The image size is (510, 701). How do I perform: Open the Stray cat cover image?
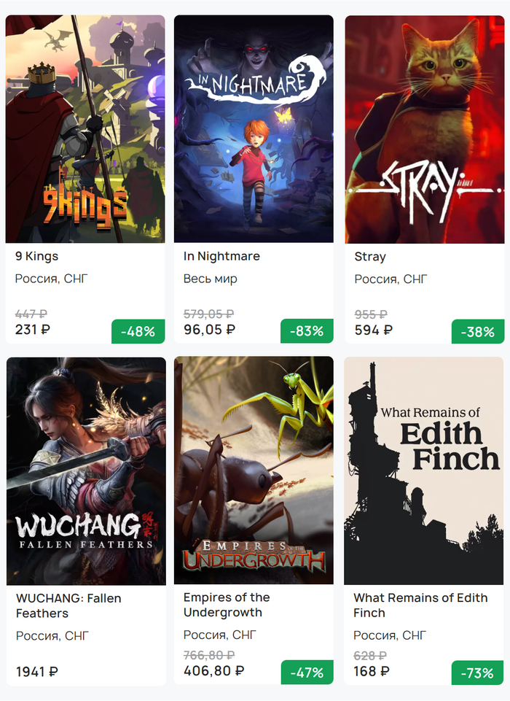click(425, 130)
